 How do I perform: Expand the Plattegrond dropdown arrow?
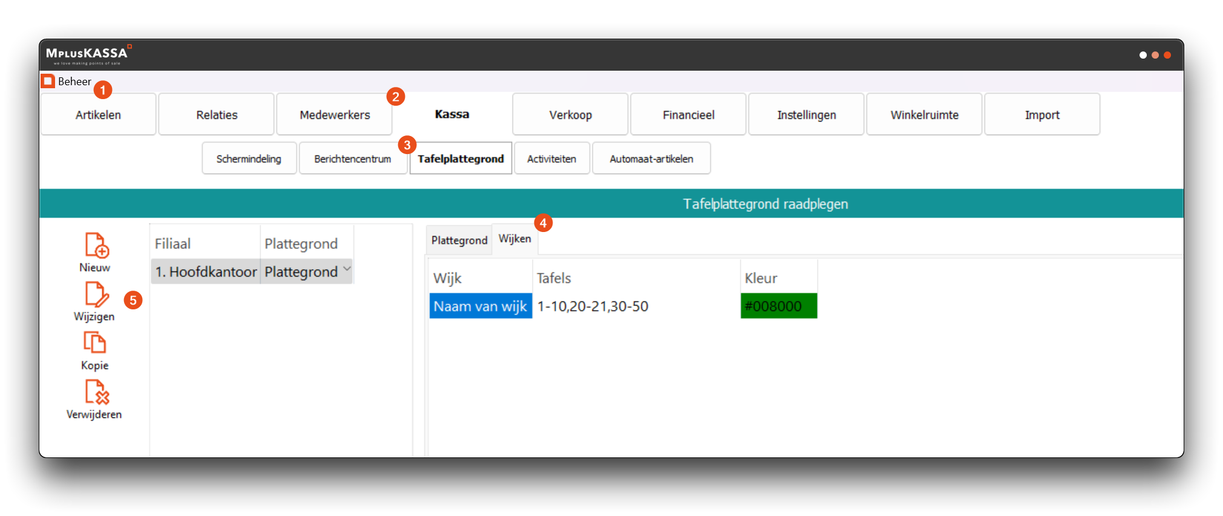347,269
